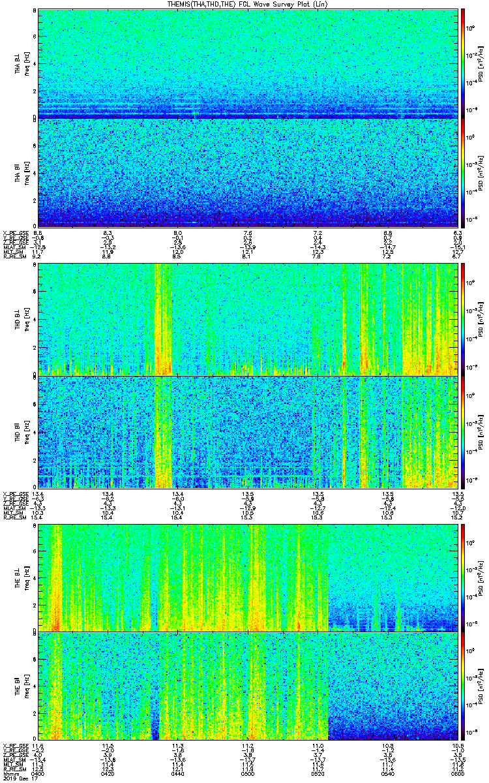Select the THD B-perpendicular spectrogram panel

(x=248, y=318)
